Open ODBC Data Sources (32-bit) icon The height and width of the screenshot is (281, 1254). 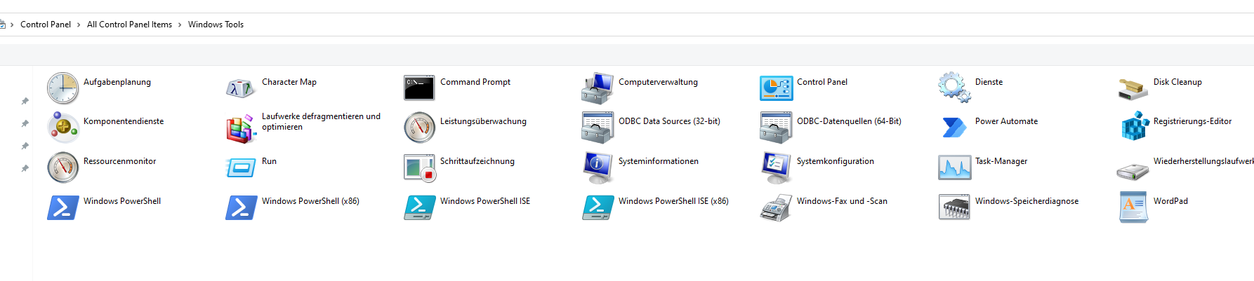pyautogui.click(x=598, y=128)
